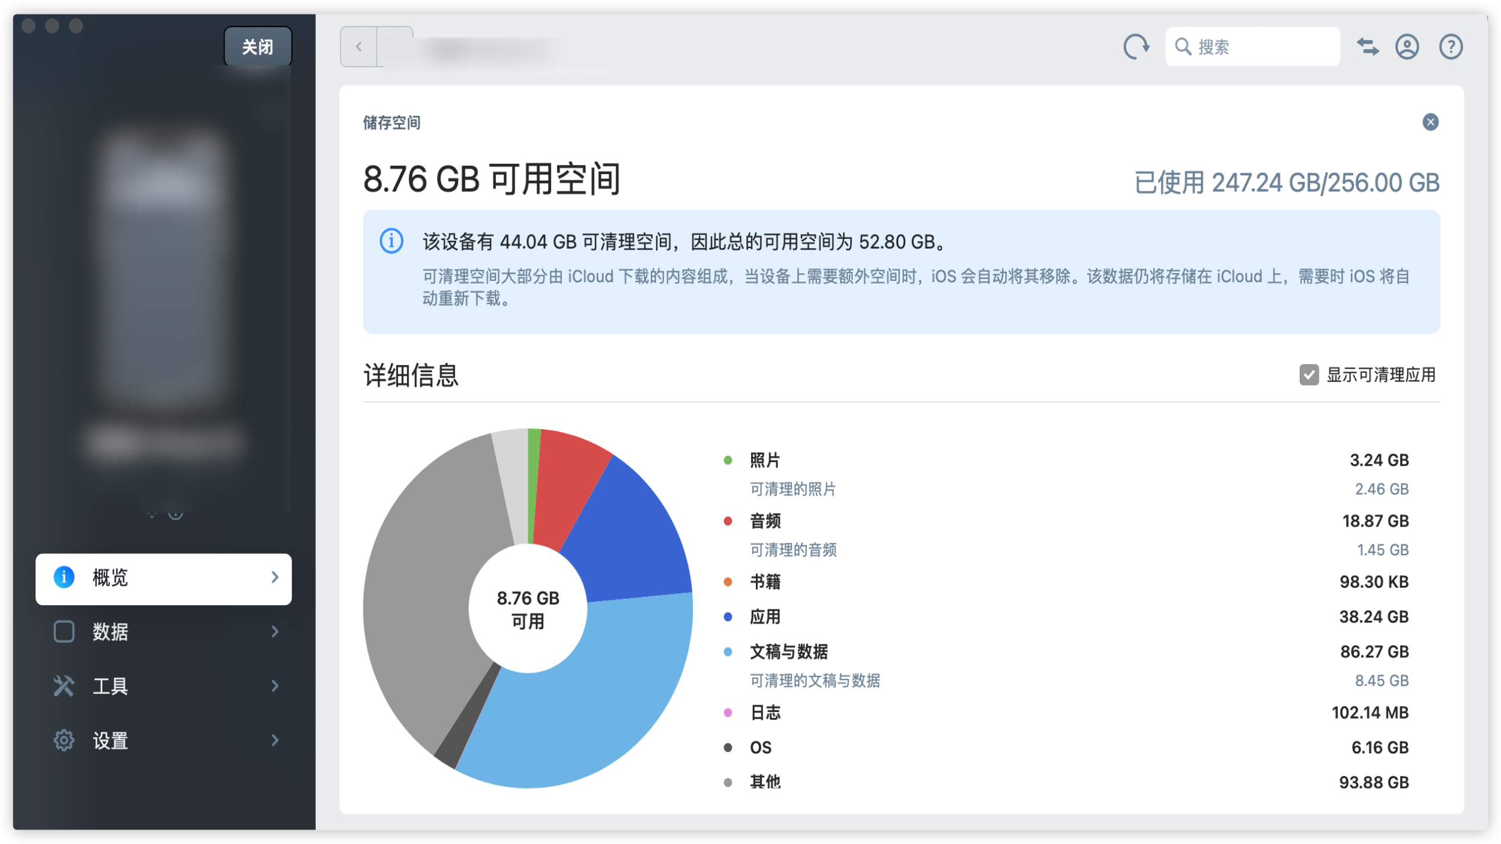
Task: Click the search magnifier icon
Action: tap(1183, 47)
